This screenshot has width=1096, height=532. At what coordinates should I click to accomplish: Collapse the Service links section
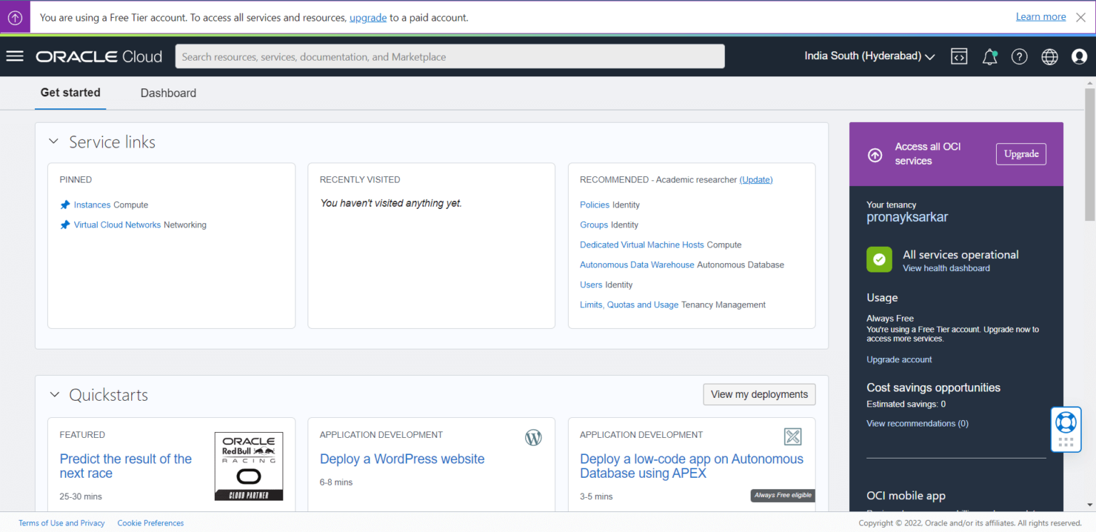click(x=53, y=140)
